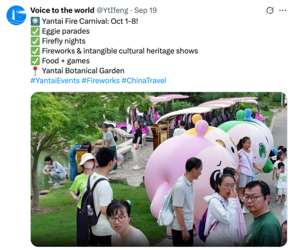Viewport: 295px width, 250px height.
Task: Open the #Fireworks hashtag
Action: pyautogui.click(x=101, y=81)
